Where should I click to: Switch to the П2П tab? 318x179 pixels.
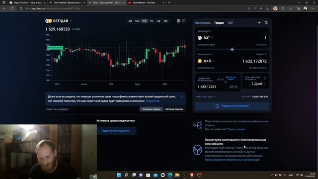[231, 23]
